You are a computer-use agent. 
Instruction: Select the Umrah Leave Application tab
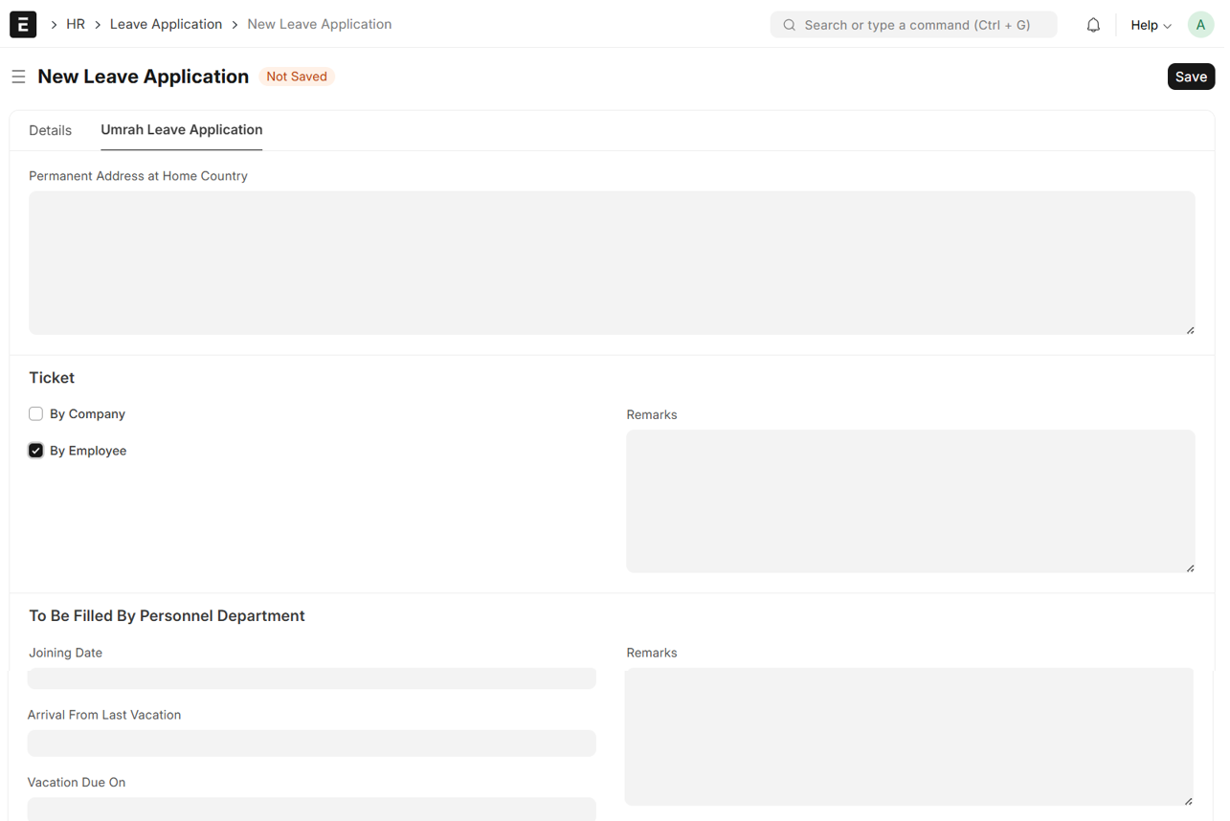tap(181, 130)
